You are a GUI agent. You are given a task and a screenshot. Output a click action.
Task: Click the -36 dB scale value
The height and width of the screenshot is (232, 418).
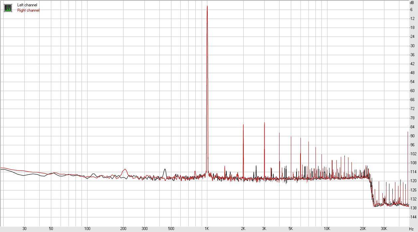pos(412,55)
